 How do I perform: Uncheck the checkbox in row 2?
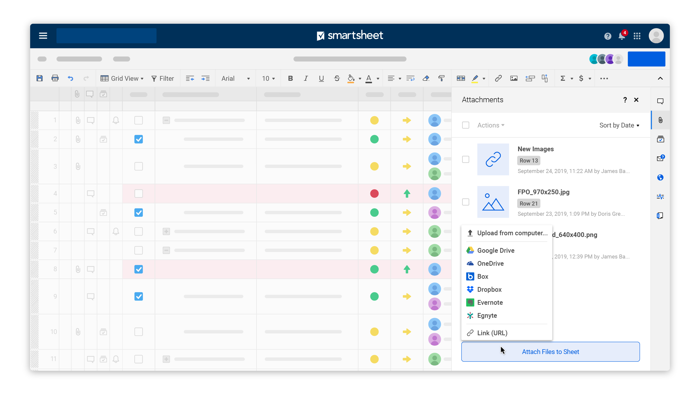tap(138, 139)
